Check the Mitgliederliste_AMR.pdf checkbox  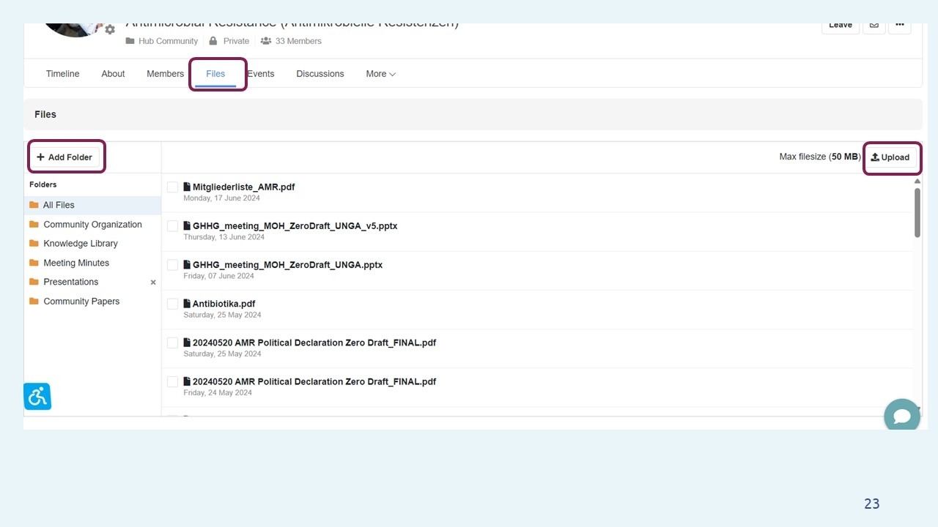click(x=173, y=187)
